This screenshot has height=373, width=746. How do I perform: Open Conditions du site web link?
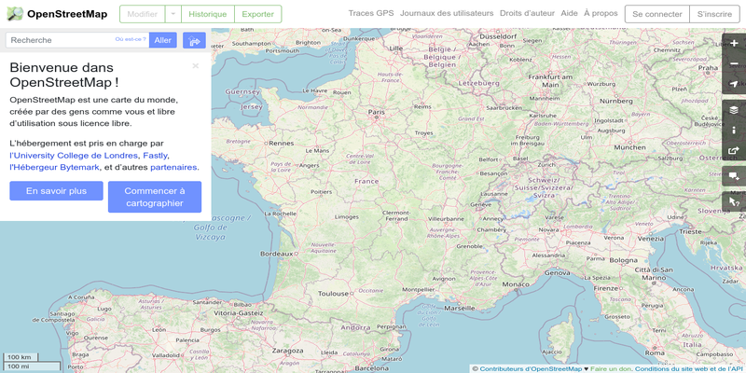[690, 368]
